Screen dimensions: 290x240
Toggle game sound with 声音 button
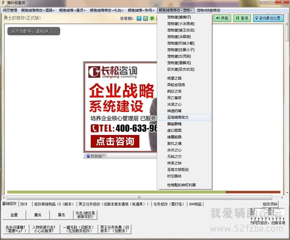(222, 18)
